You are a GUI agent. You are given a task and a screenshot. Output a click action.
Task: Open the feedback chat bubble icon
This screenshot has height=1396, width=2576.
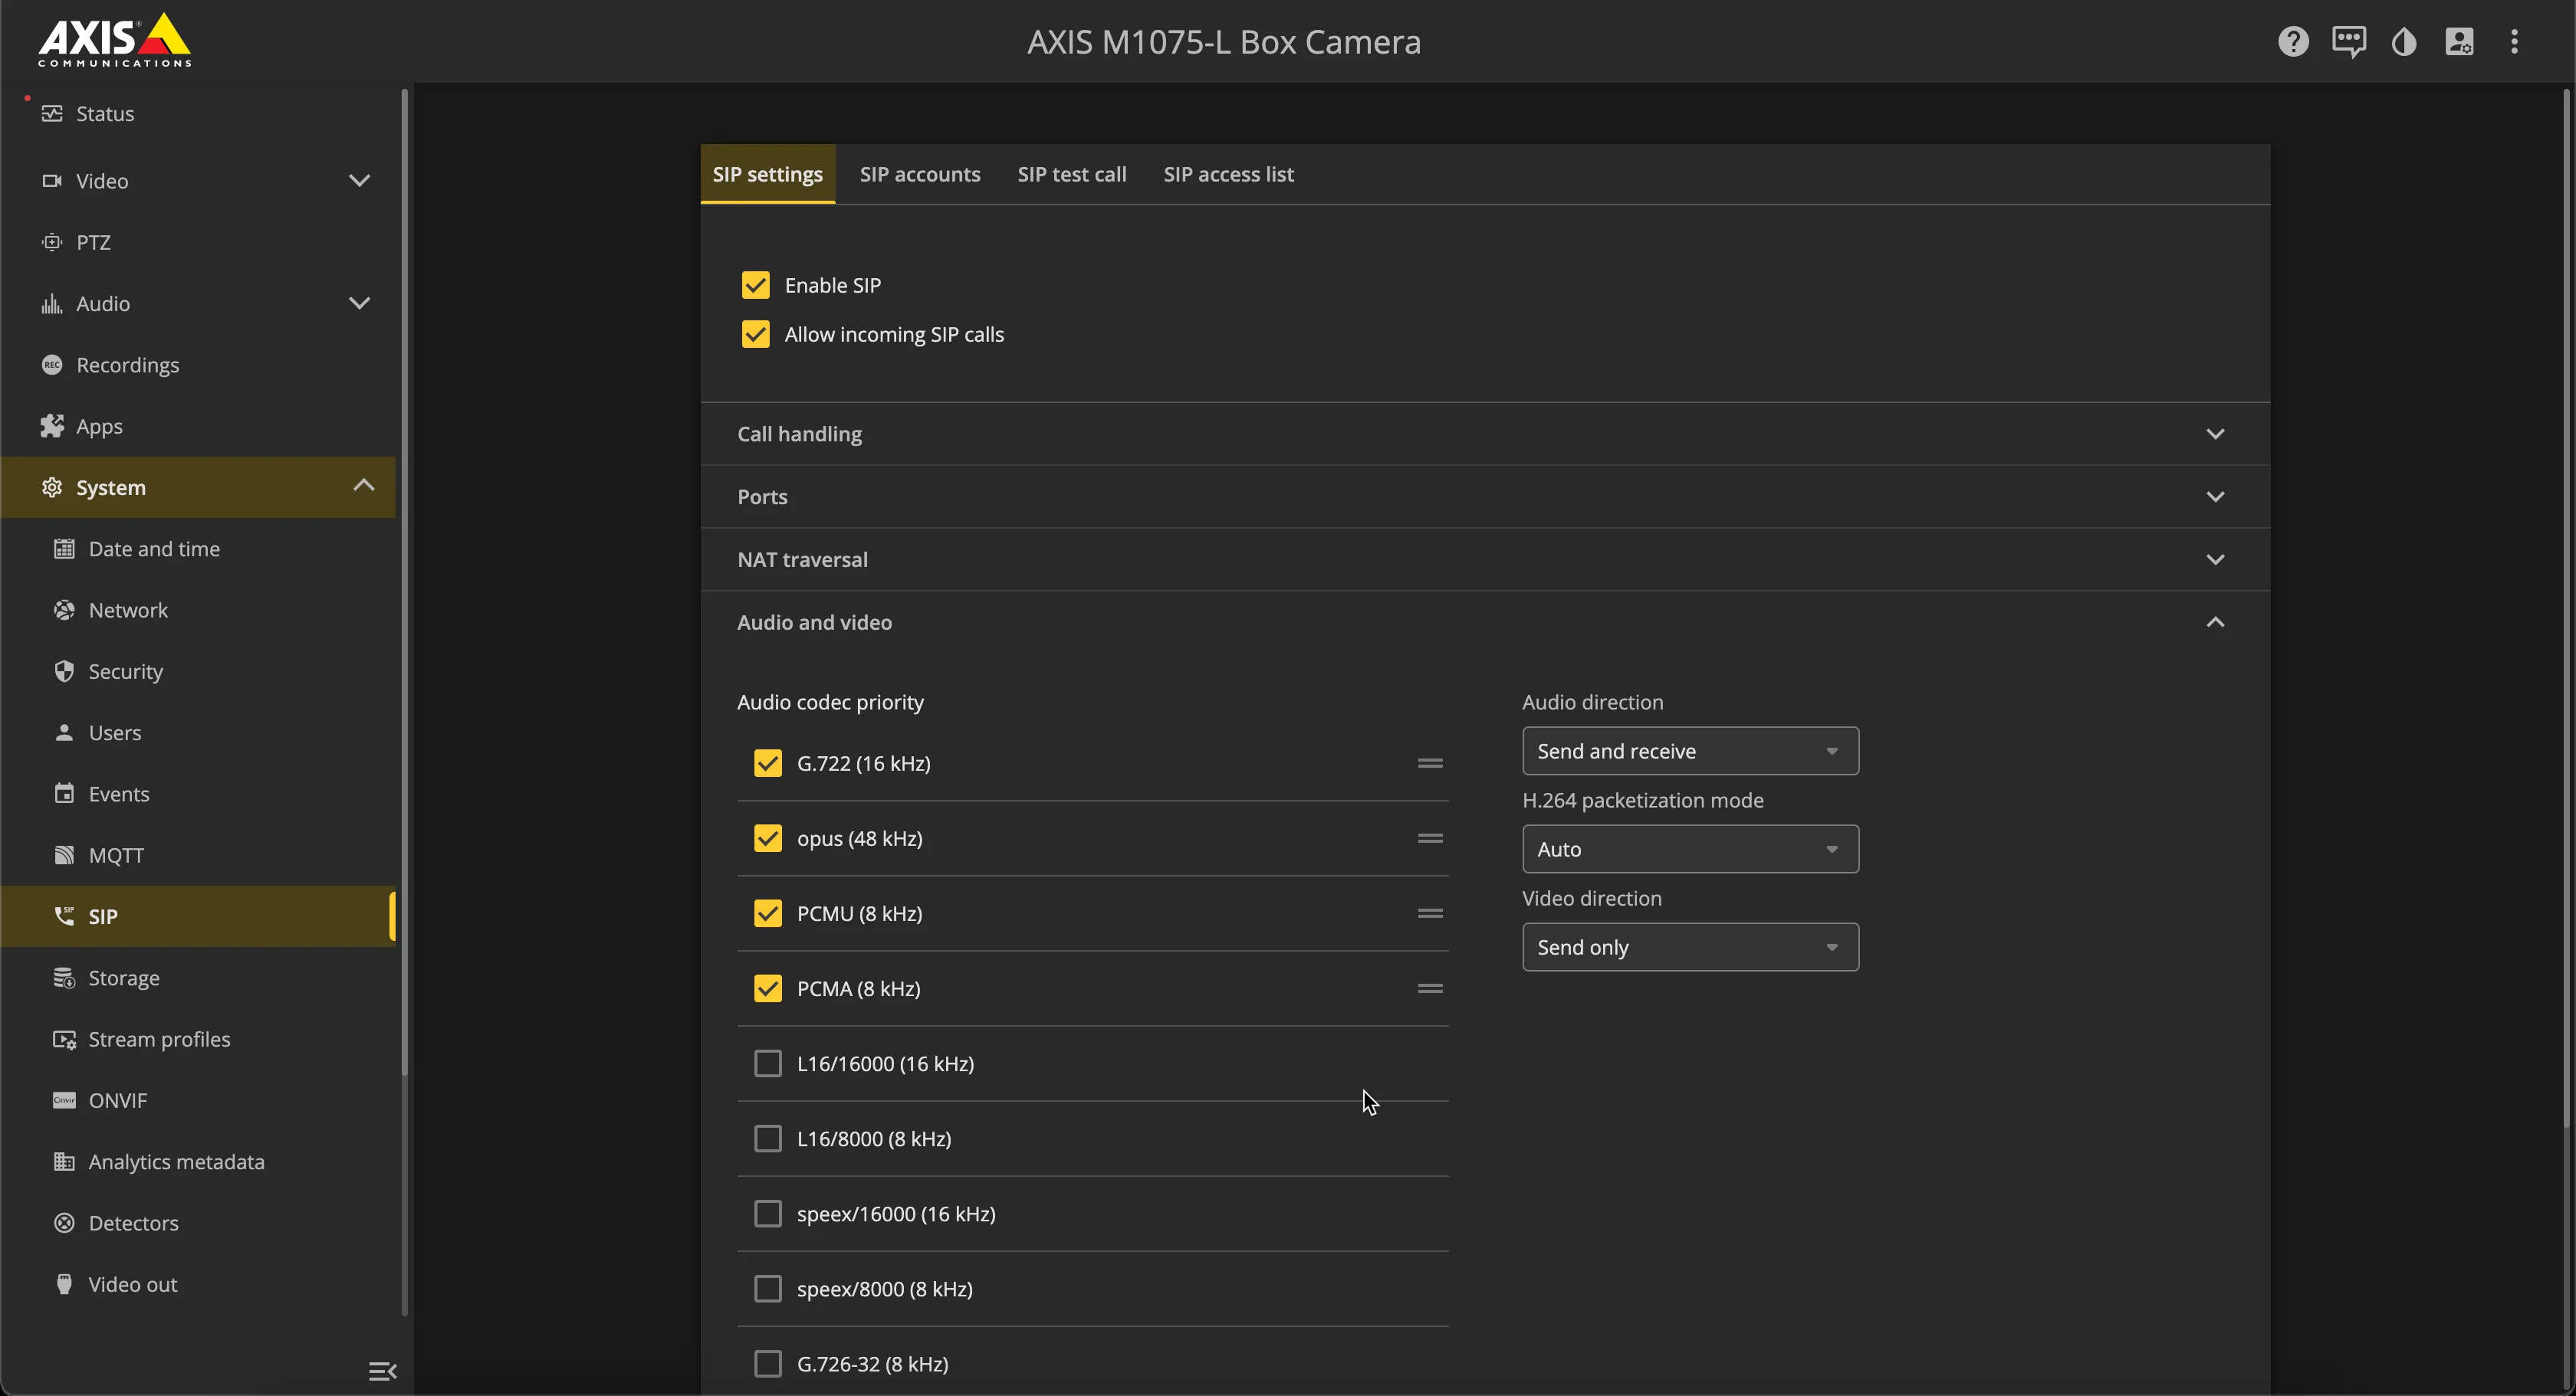[x=2348, y=42]
